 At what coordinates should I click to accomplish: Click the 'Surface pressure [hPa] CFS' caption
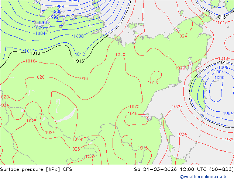click(36, 169)
